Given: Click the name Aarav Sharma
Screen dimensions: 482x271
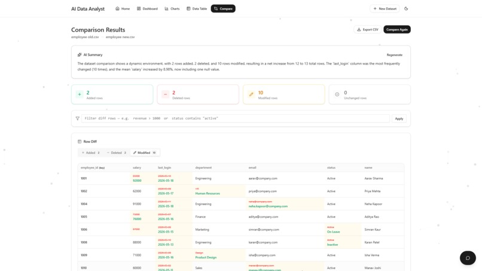Looking at the screenshot, I should click(x=374, y=178).
